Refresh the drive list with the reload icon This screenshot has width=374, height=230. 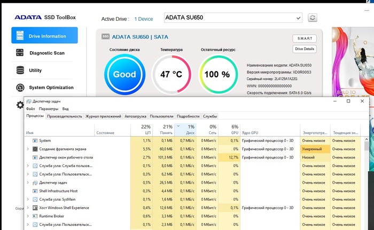pyautogui.click(x=313, y=18)
